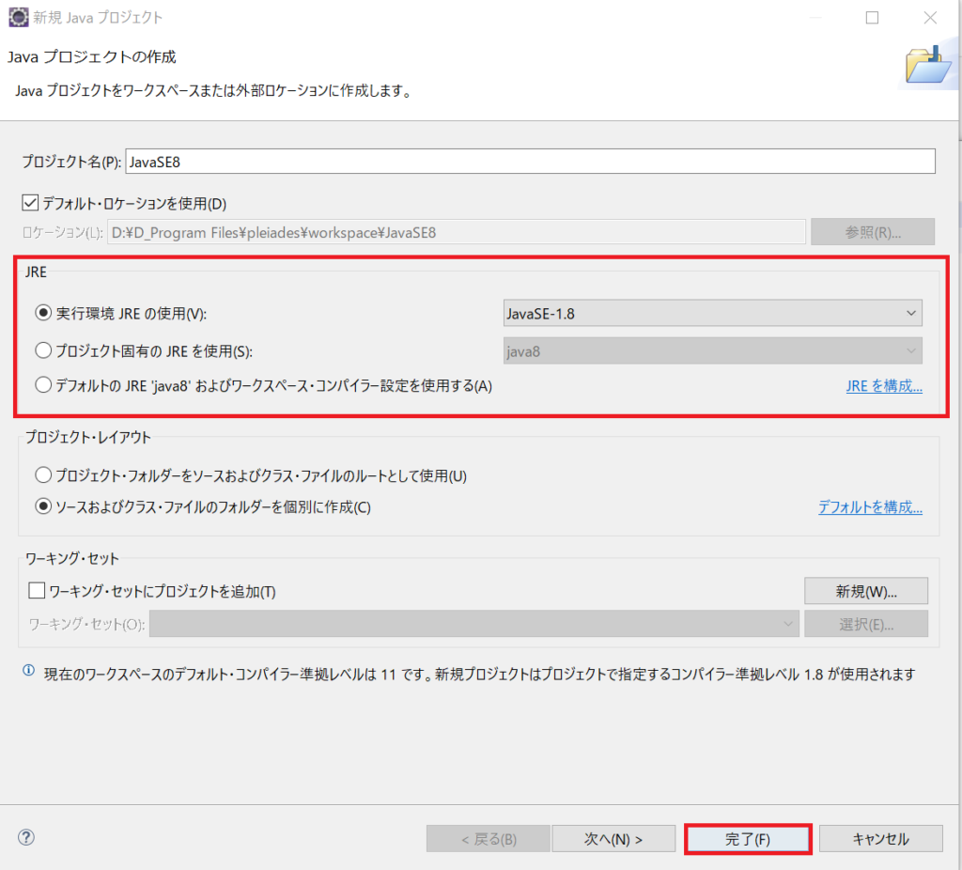Click the 次へ button
962x870 pixels.
click(613, 838)
